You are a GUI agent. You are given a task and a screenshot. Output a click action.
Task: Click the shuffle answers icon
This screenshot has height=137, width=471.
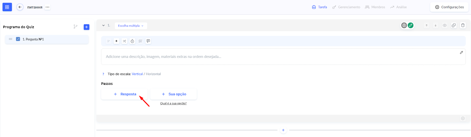click(x=125, y=41)
